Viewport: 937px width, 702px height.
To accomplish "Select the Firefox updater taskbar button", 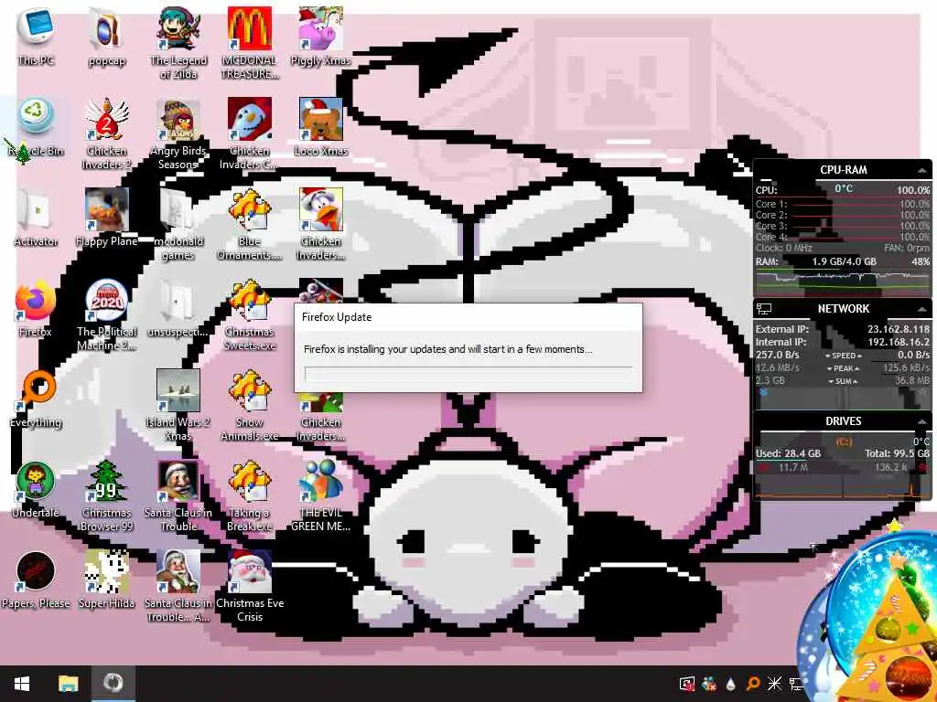I will click(113, 684).
